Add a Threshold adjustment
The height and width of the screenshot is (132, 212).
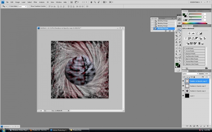point(195,43)
